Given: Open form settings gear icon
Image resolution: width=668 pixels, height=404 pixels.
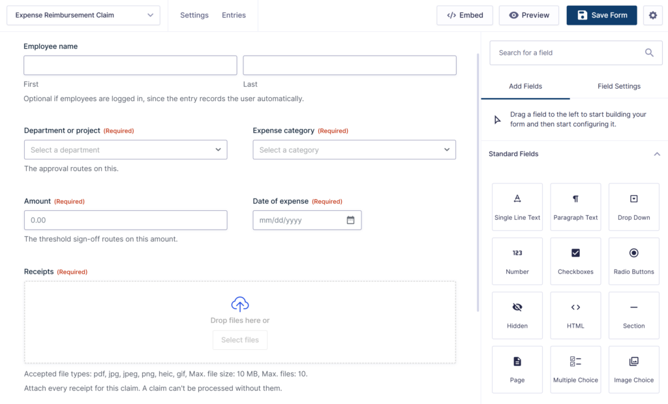Looking at the screenshot, I should (652, 16).
